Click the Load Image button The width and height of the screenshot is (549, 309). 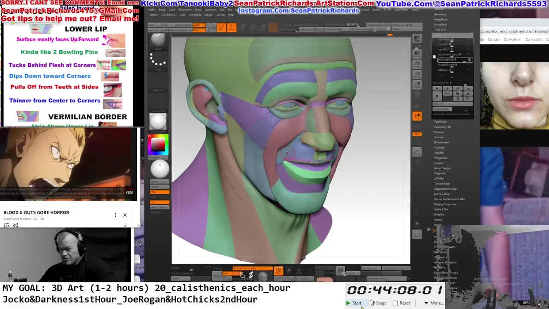coord(307,29)
